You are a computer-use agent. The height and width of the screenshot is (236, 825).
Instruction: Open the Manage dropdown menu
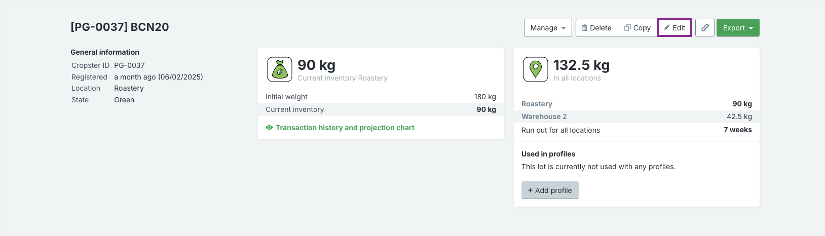(x=548, y=28)
